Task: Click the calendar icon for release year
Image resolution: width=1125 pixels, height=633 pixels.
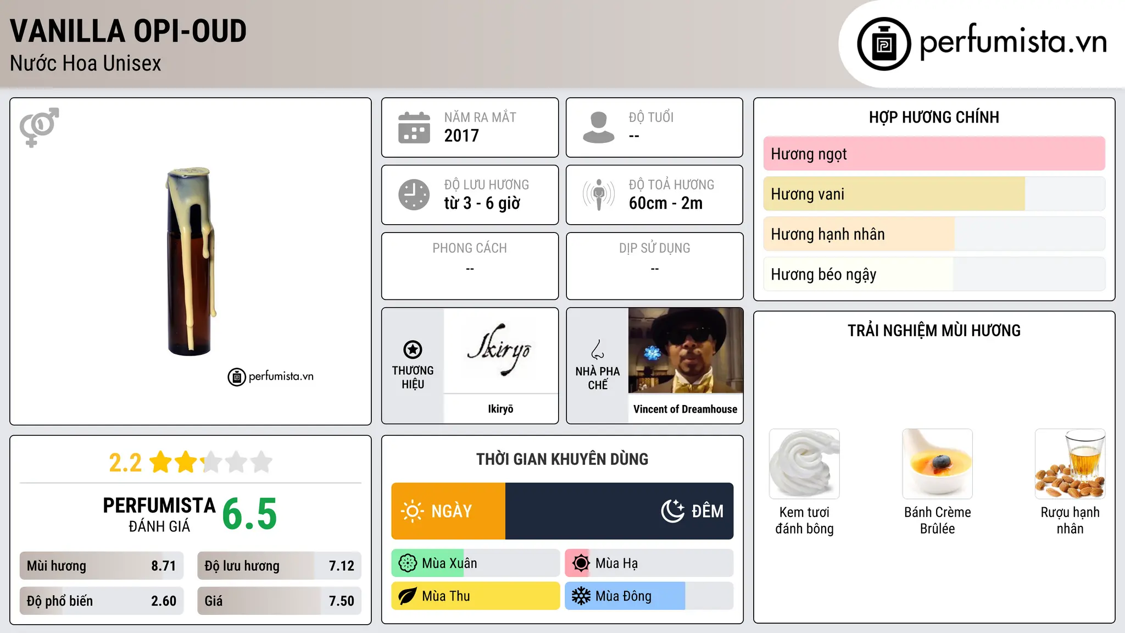Action: coord(414,127)
